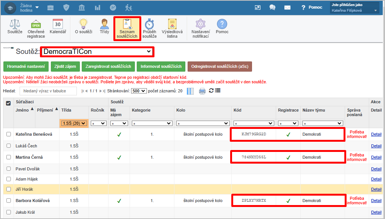This screenshot has height=219, width=385.
Task: Click the Hledat search input field
Action: coord(48,91)
